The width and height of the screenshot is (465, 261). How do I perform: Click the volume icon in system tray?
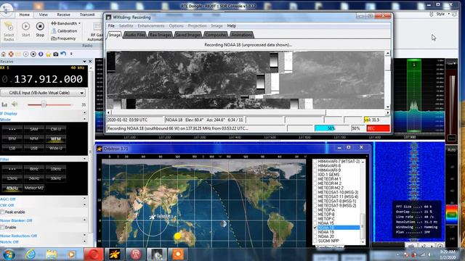click(x=429, y=254)
